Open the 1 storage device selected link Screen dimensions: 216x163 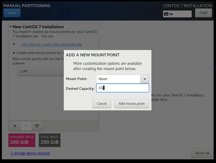click(30, 153)
